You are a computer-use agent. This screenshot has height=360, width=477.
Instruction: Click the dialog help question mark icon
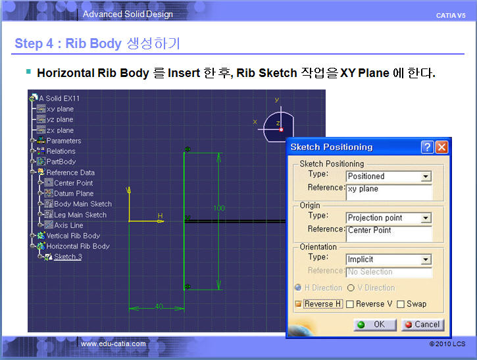click(427, 147)
